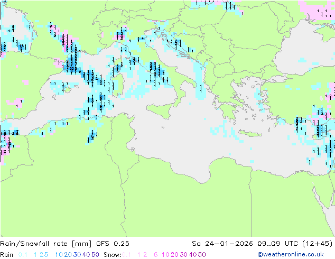The height and width of the screenshot is (259, 335).
Task: Click the snow legend value 5
Action: pos(155,255)
